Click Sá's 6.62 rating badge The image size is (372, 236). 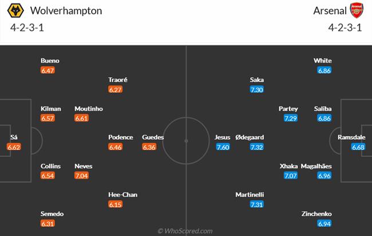tap(14, 147)
